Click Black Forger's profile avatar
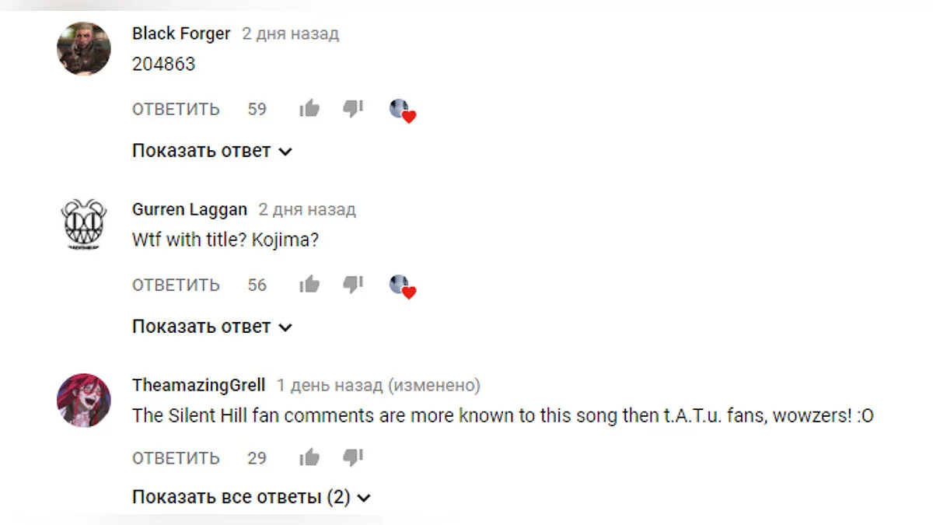The height and width of the screenshot is (525, 933). (x=84, y=48)
